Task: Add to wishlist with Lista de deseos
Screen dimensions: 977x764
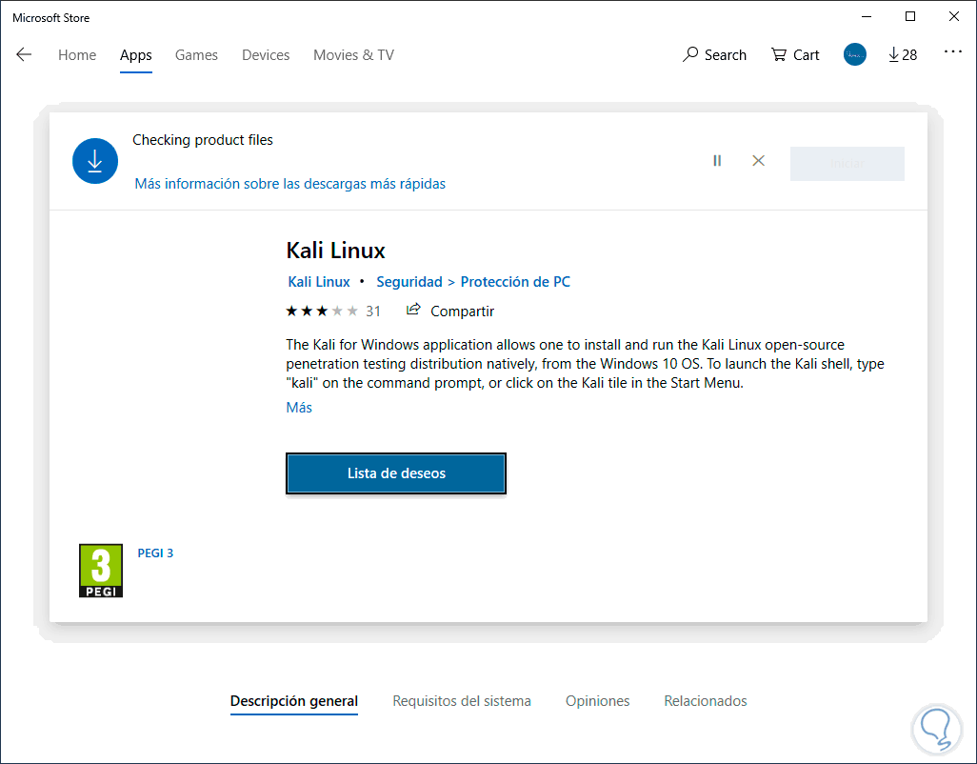Action: [396, 473]
